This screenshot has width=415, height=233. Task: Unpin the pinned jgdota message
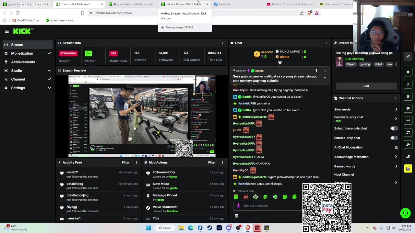(316, 71)
